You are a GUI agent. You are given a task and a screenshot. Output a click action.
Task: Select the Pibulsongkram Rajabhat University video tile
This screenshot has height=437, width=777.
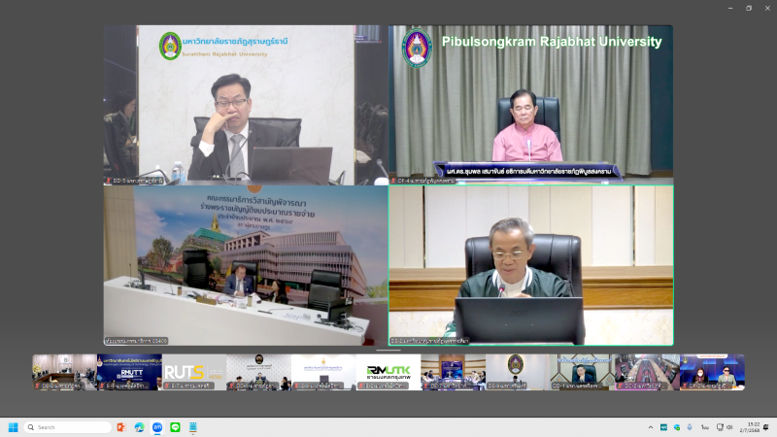coord(531,104)
